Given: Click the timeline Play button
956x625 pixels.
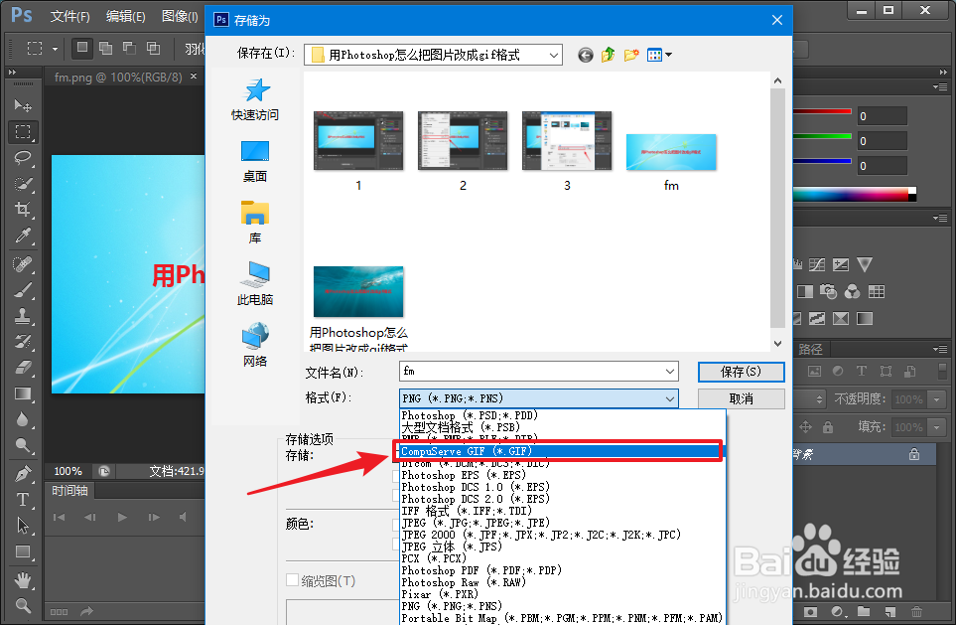Looking at the screenshot, I should (122, 517).
